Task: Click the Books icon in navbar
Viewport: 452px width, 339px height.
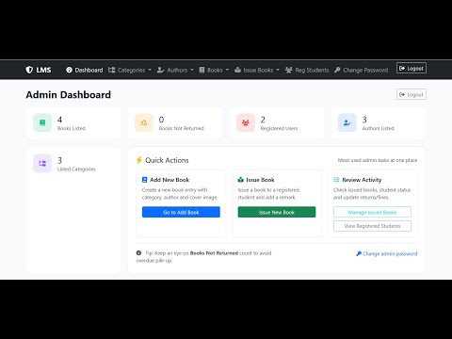Action: [202, 70]
